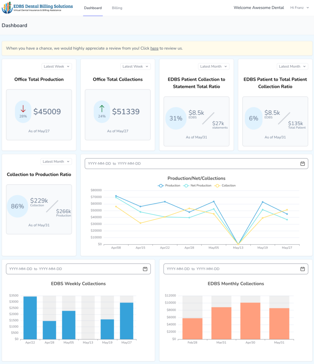Click the Apr/22 bar in Weekly Collections
The image size is (314, 364).
pyautogui.click(x=30, y=318)
